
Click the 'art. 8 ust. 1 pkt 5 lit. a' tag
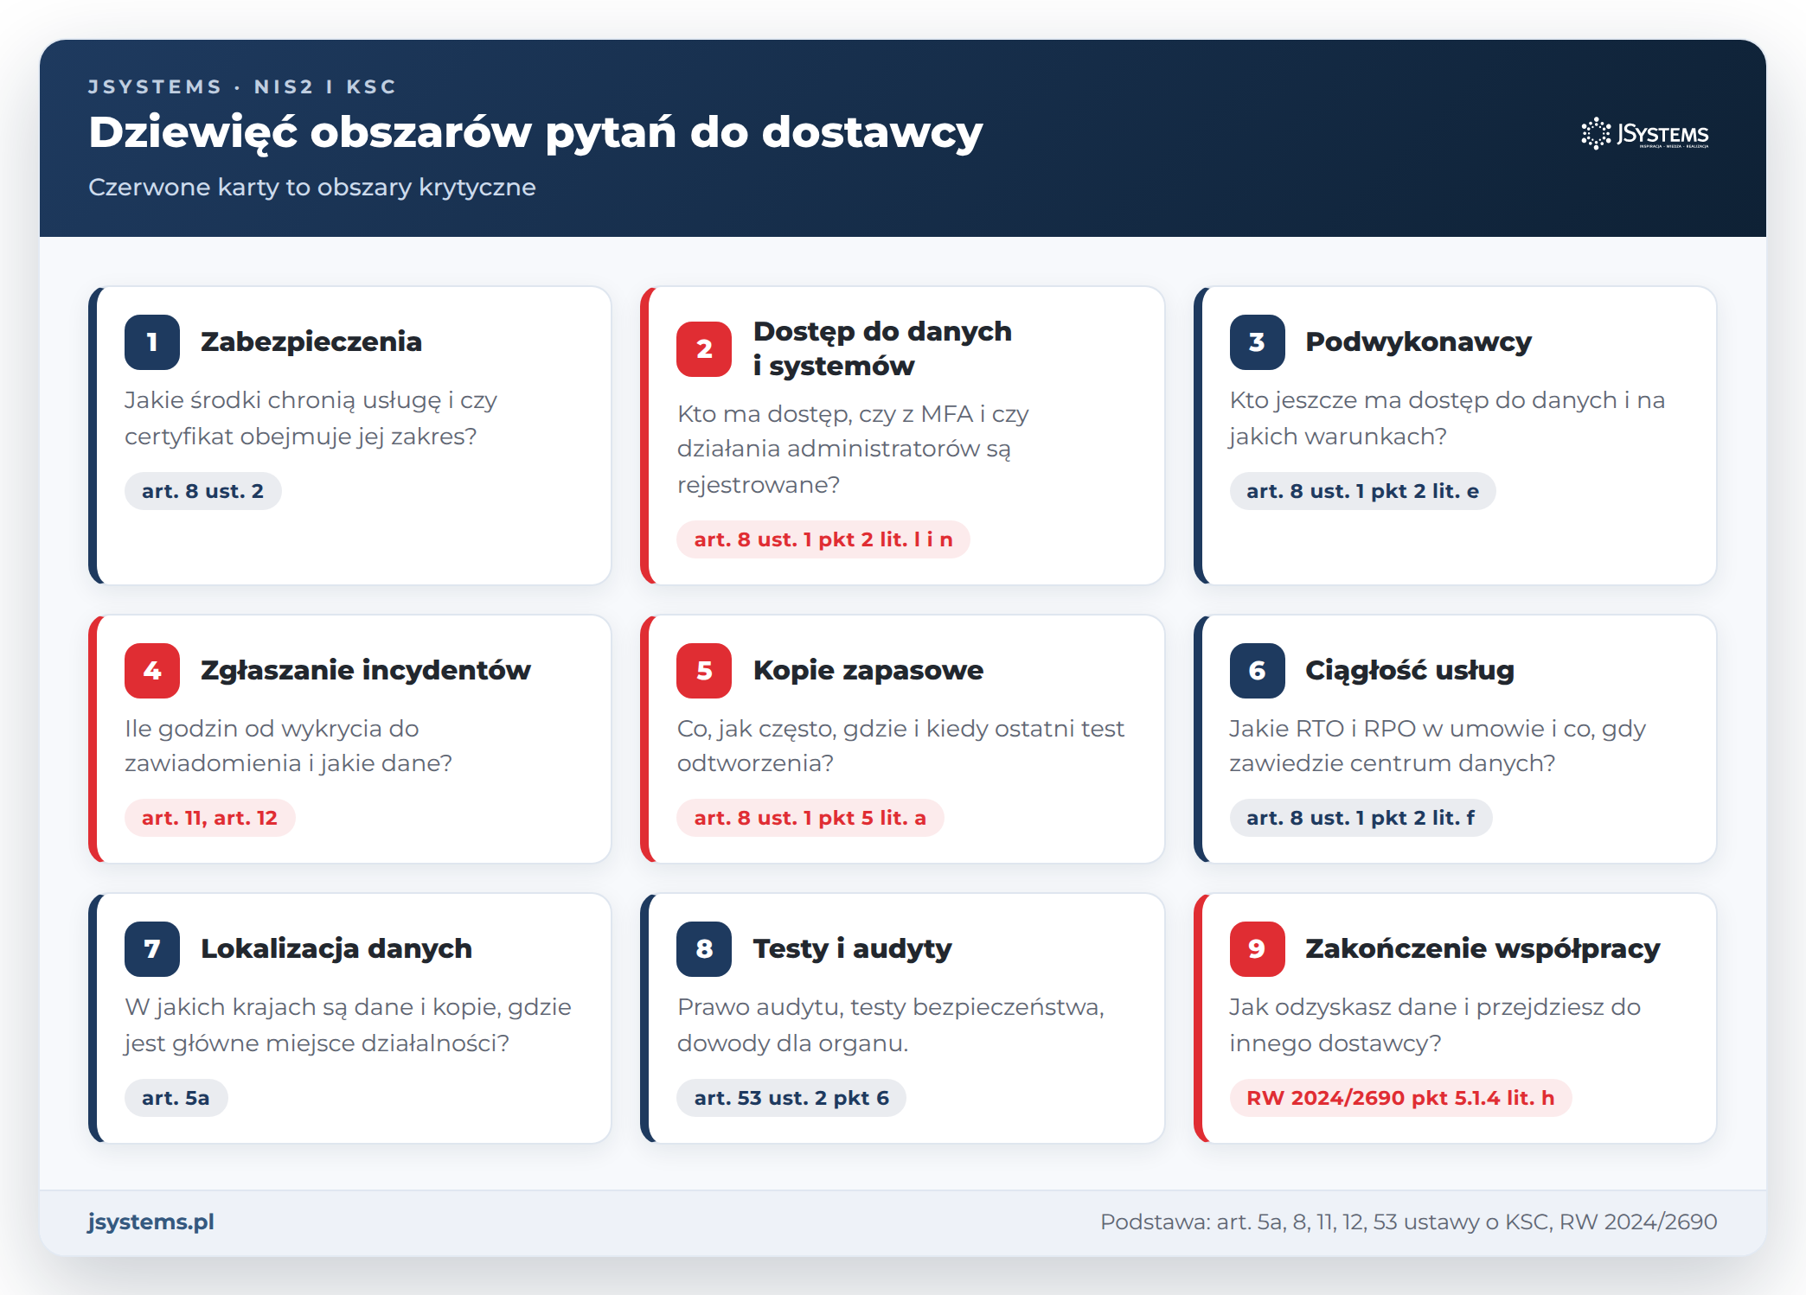pyautogui.click(x=810, y=818)
